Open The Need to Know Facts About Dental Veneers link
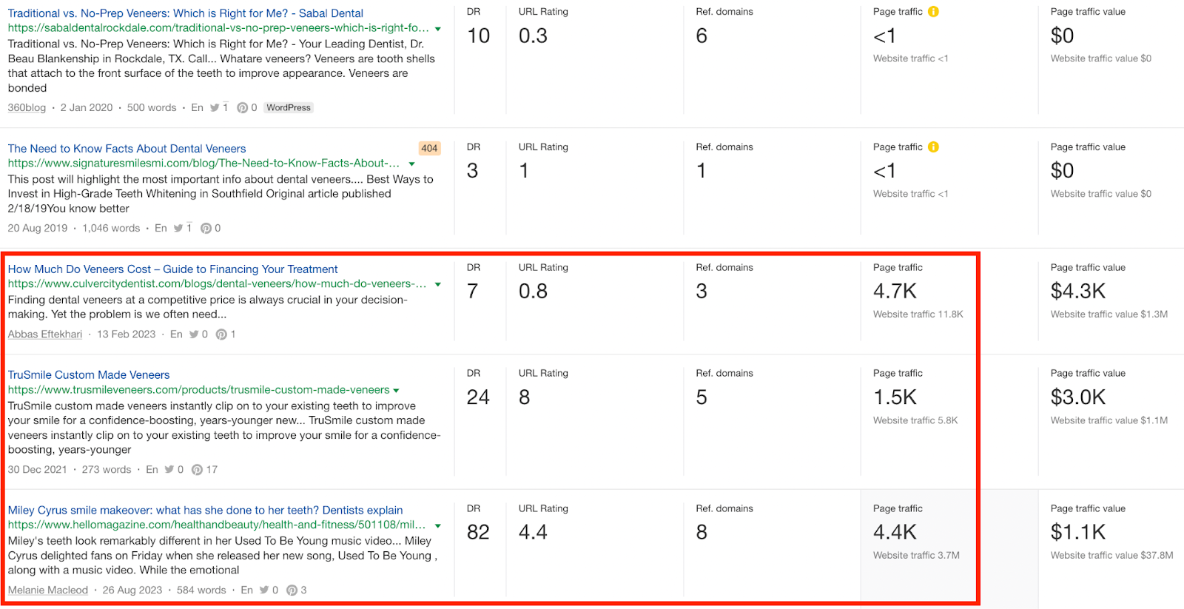Screen dimensions: 1184x609 click(127, 149)
